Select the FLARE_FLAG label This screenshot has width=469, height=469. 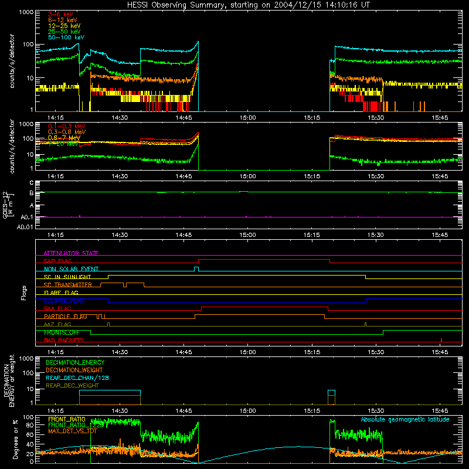pyautogui.click(x=61, y=293)
